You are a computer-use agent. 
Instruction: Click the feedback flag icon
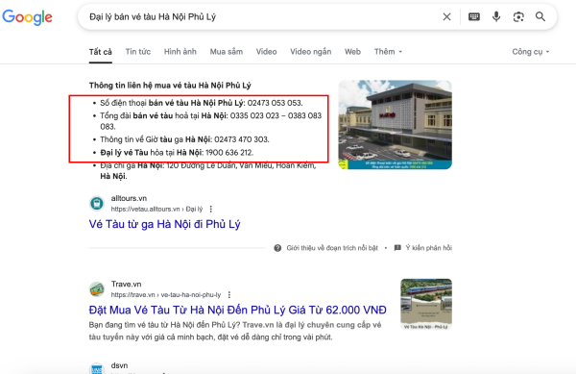tap(397, 248)
